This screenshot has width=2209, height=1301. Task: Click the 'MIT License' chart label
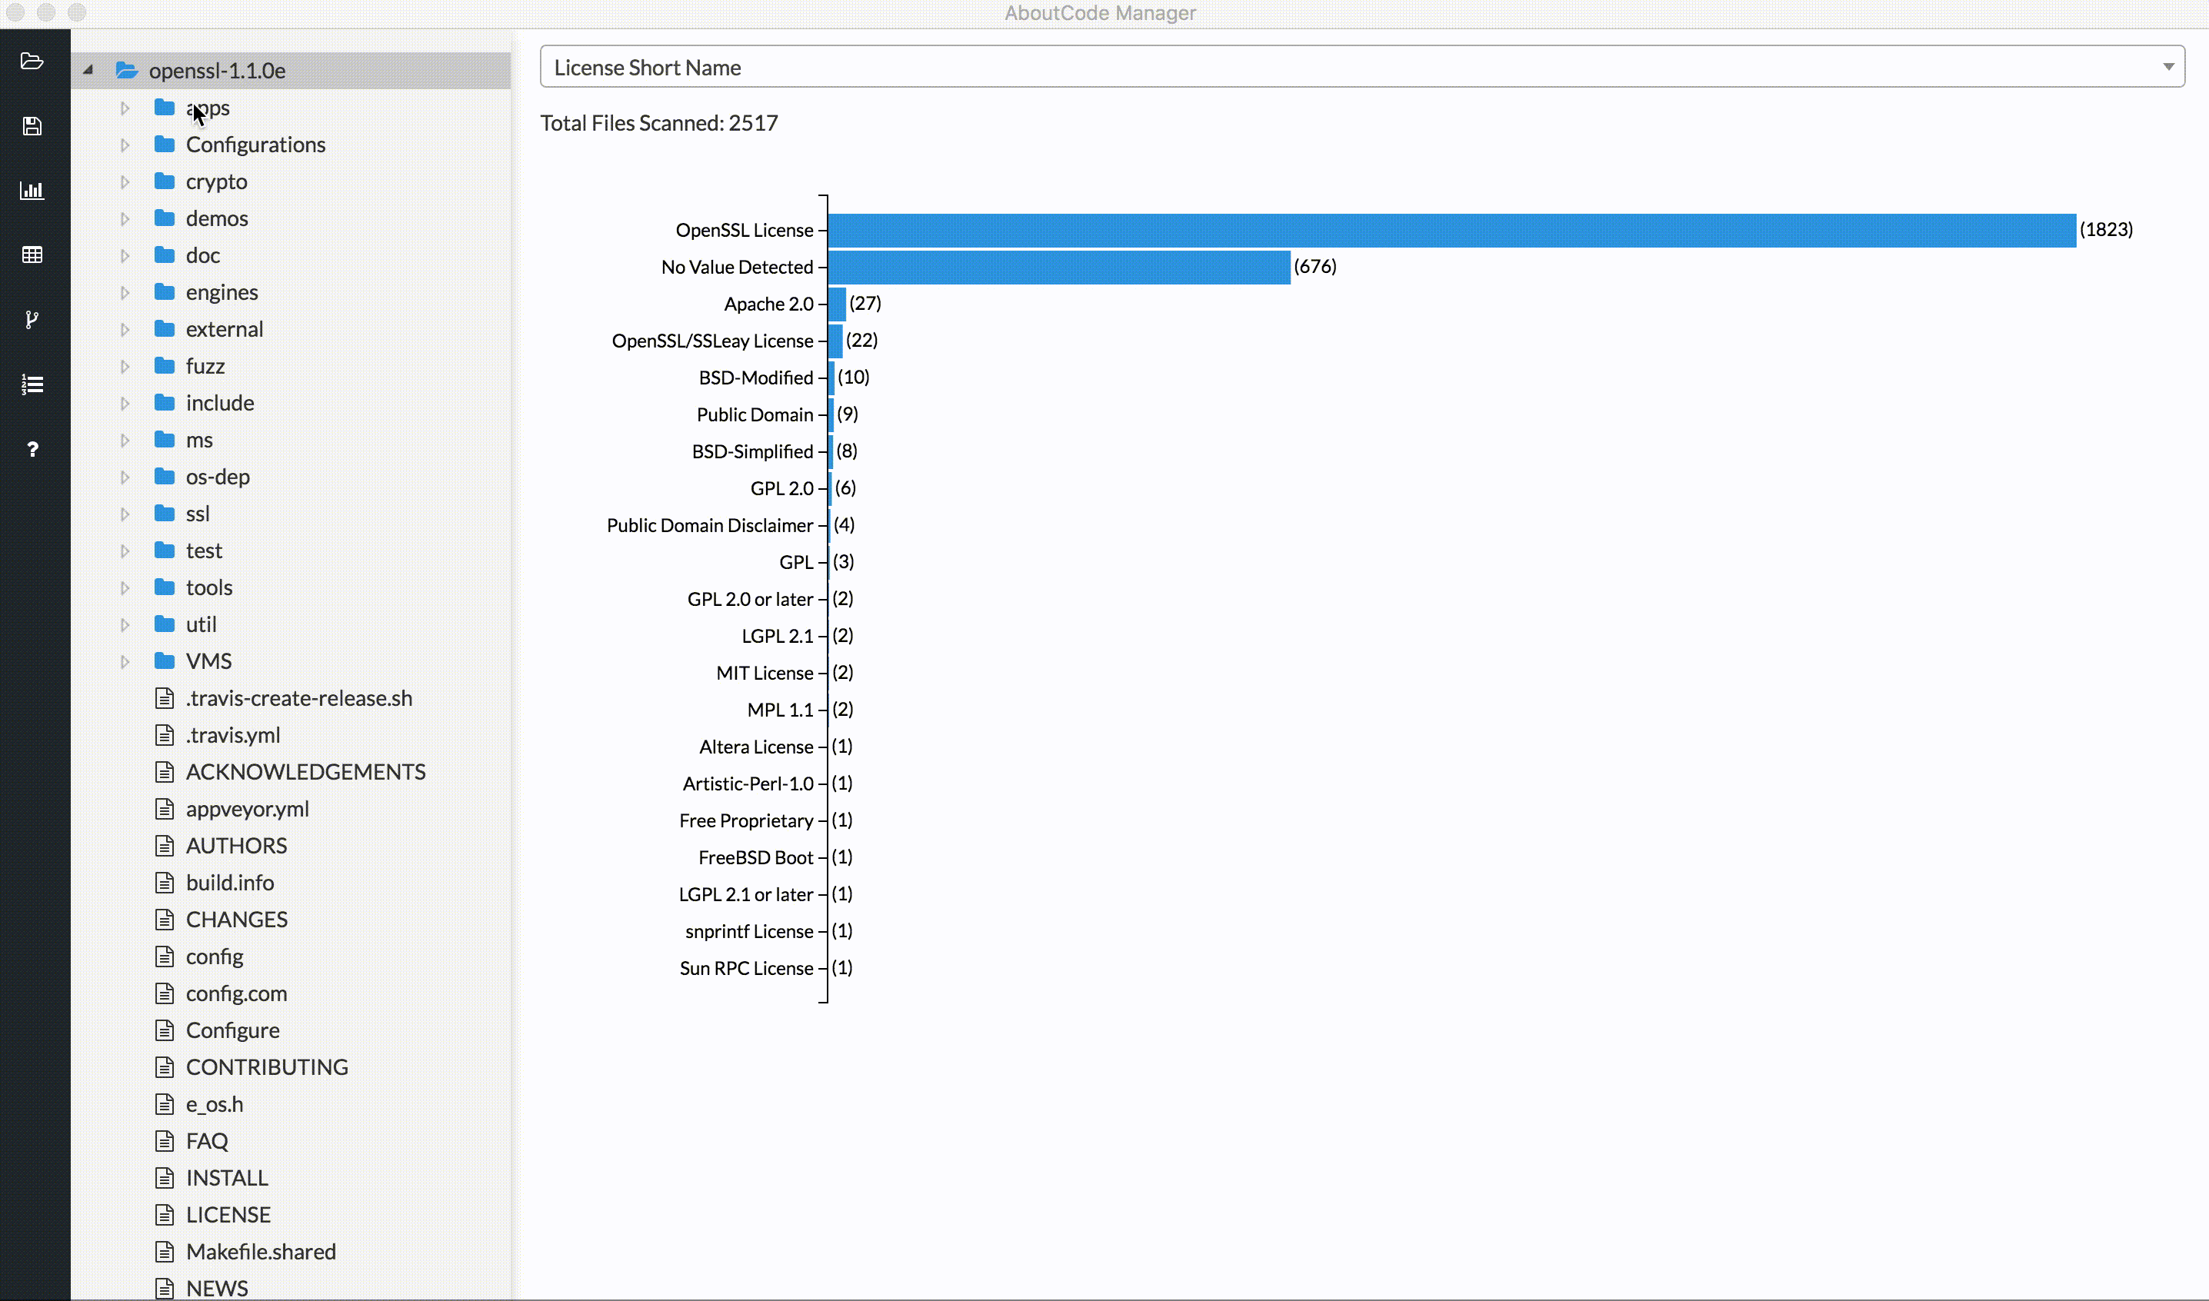pyautogui.click(x=765, y=673)
